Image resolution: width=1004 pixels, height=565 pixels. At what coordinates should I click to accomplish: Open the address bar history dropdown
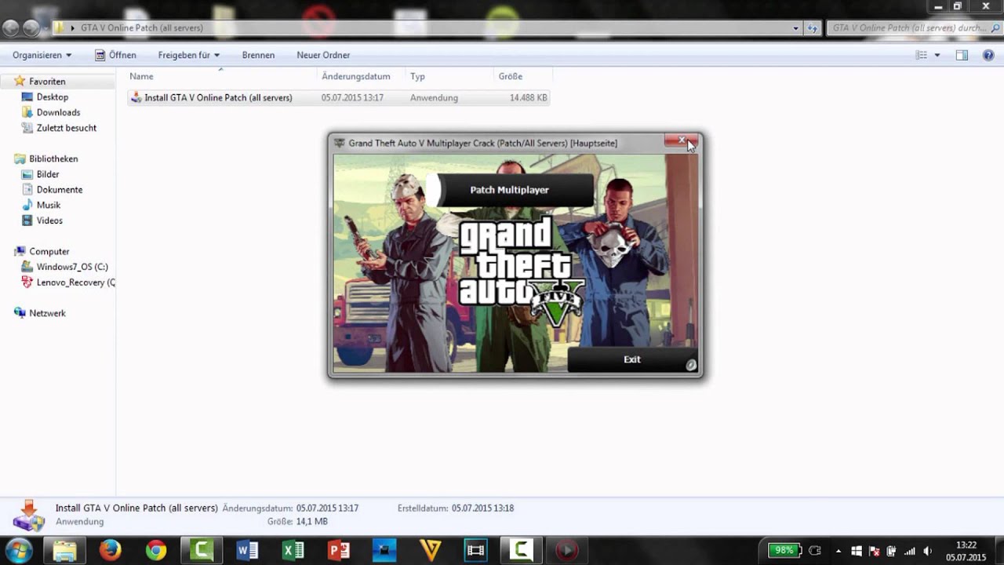(x=796, y=28)
